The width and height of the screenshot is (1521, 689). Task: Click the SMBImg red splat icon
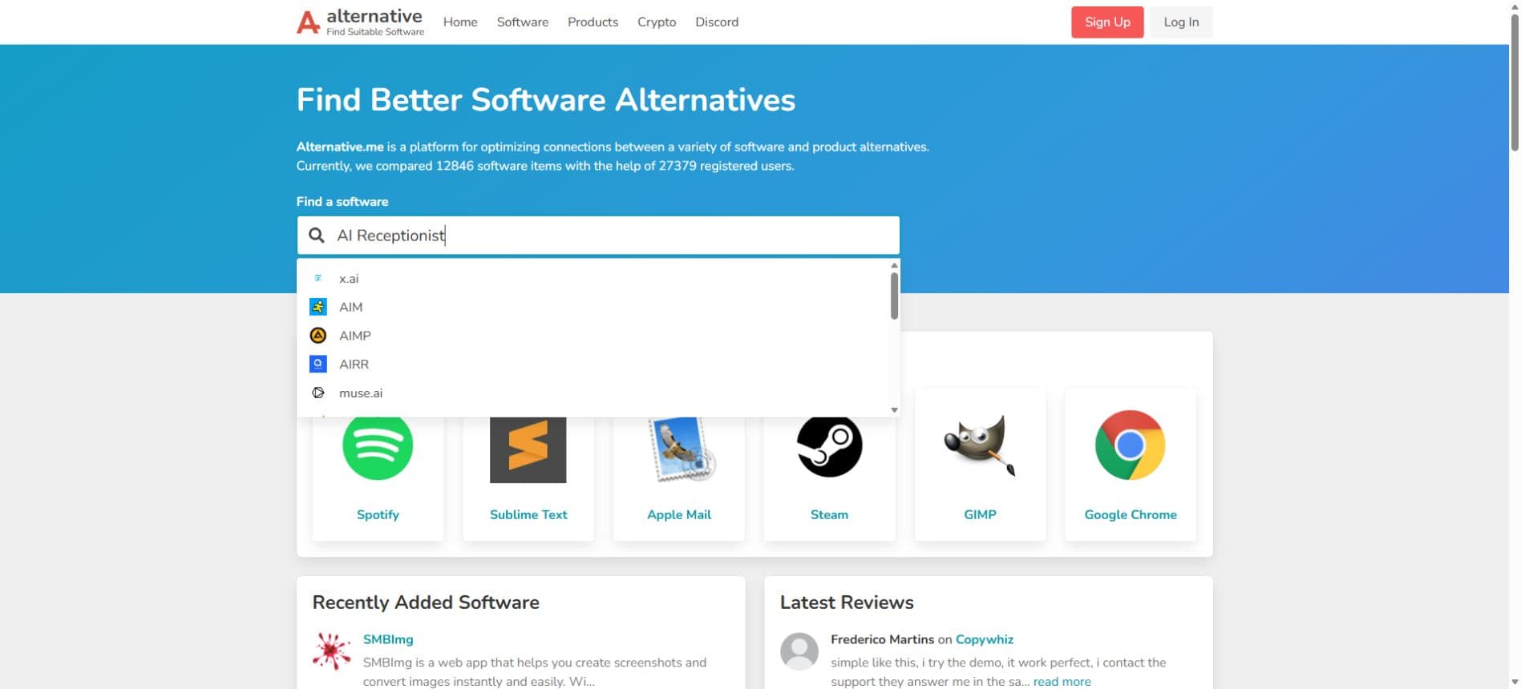tap(332, 651)
